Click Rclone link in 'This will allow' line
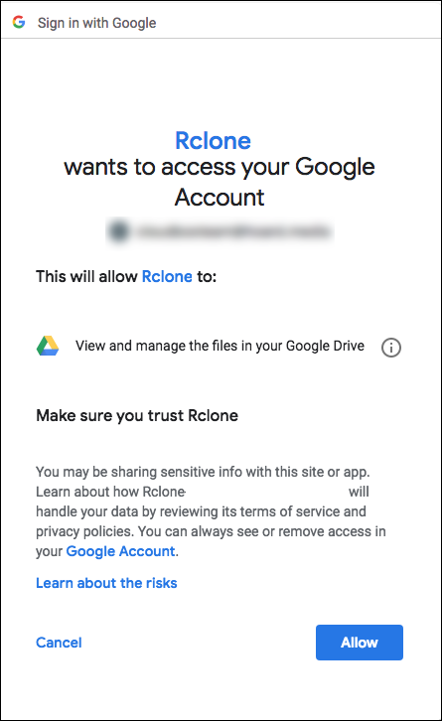The height and width of the screenshot is (721, 442). point(167,276)
